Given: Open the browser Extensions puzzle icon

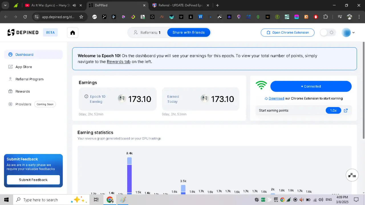Looking at the screenshot, I should pyautogui.click(x=326, y=17).
